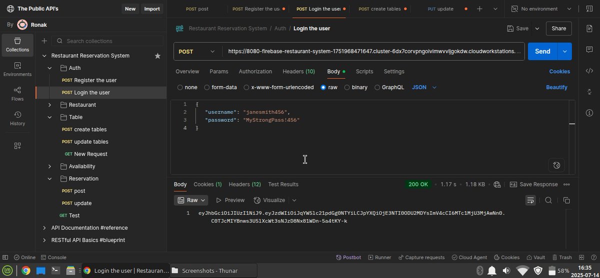
Task: Click the Share button
Action: point(558,28)
